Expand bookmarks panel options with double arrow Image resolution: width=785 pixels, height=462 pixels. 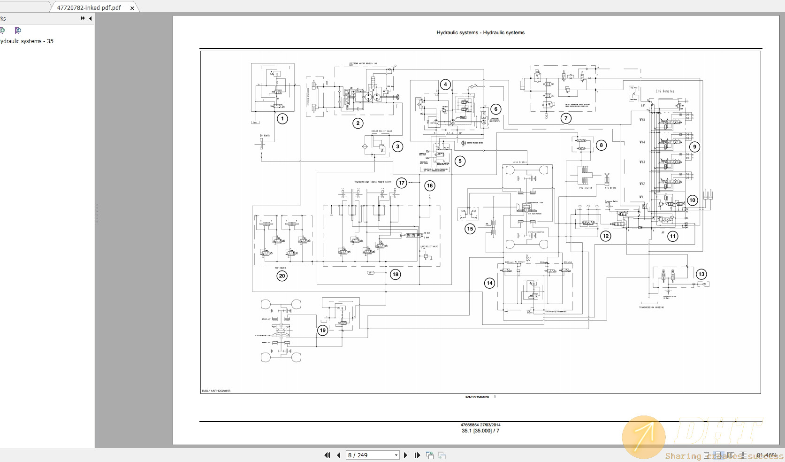pyautogui.click(x=83, y=18)
